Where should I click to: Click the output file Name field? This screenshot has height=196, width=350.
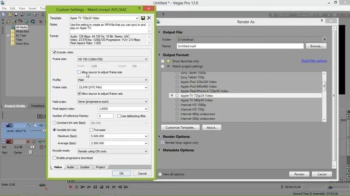click(240, 46)
